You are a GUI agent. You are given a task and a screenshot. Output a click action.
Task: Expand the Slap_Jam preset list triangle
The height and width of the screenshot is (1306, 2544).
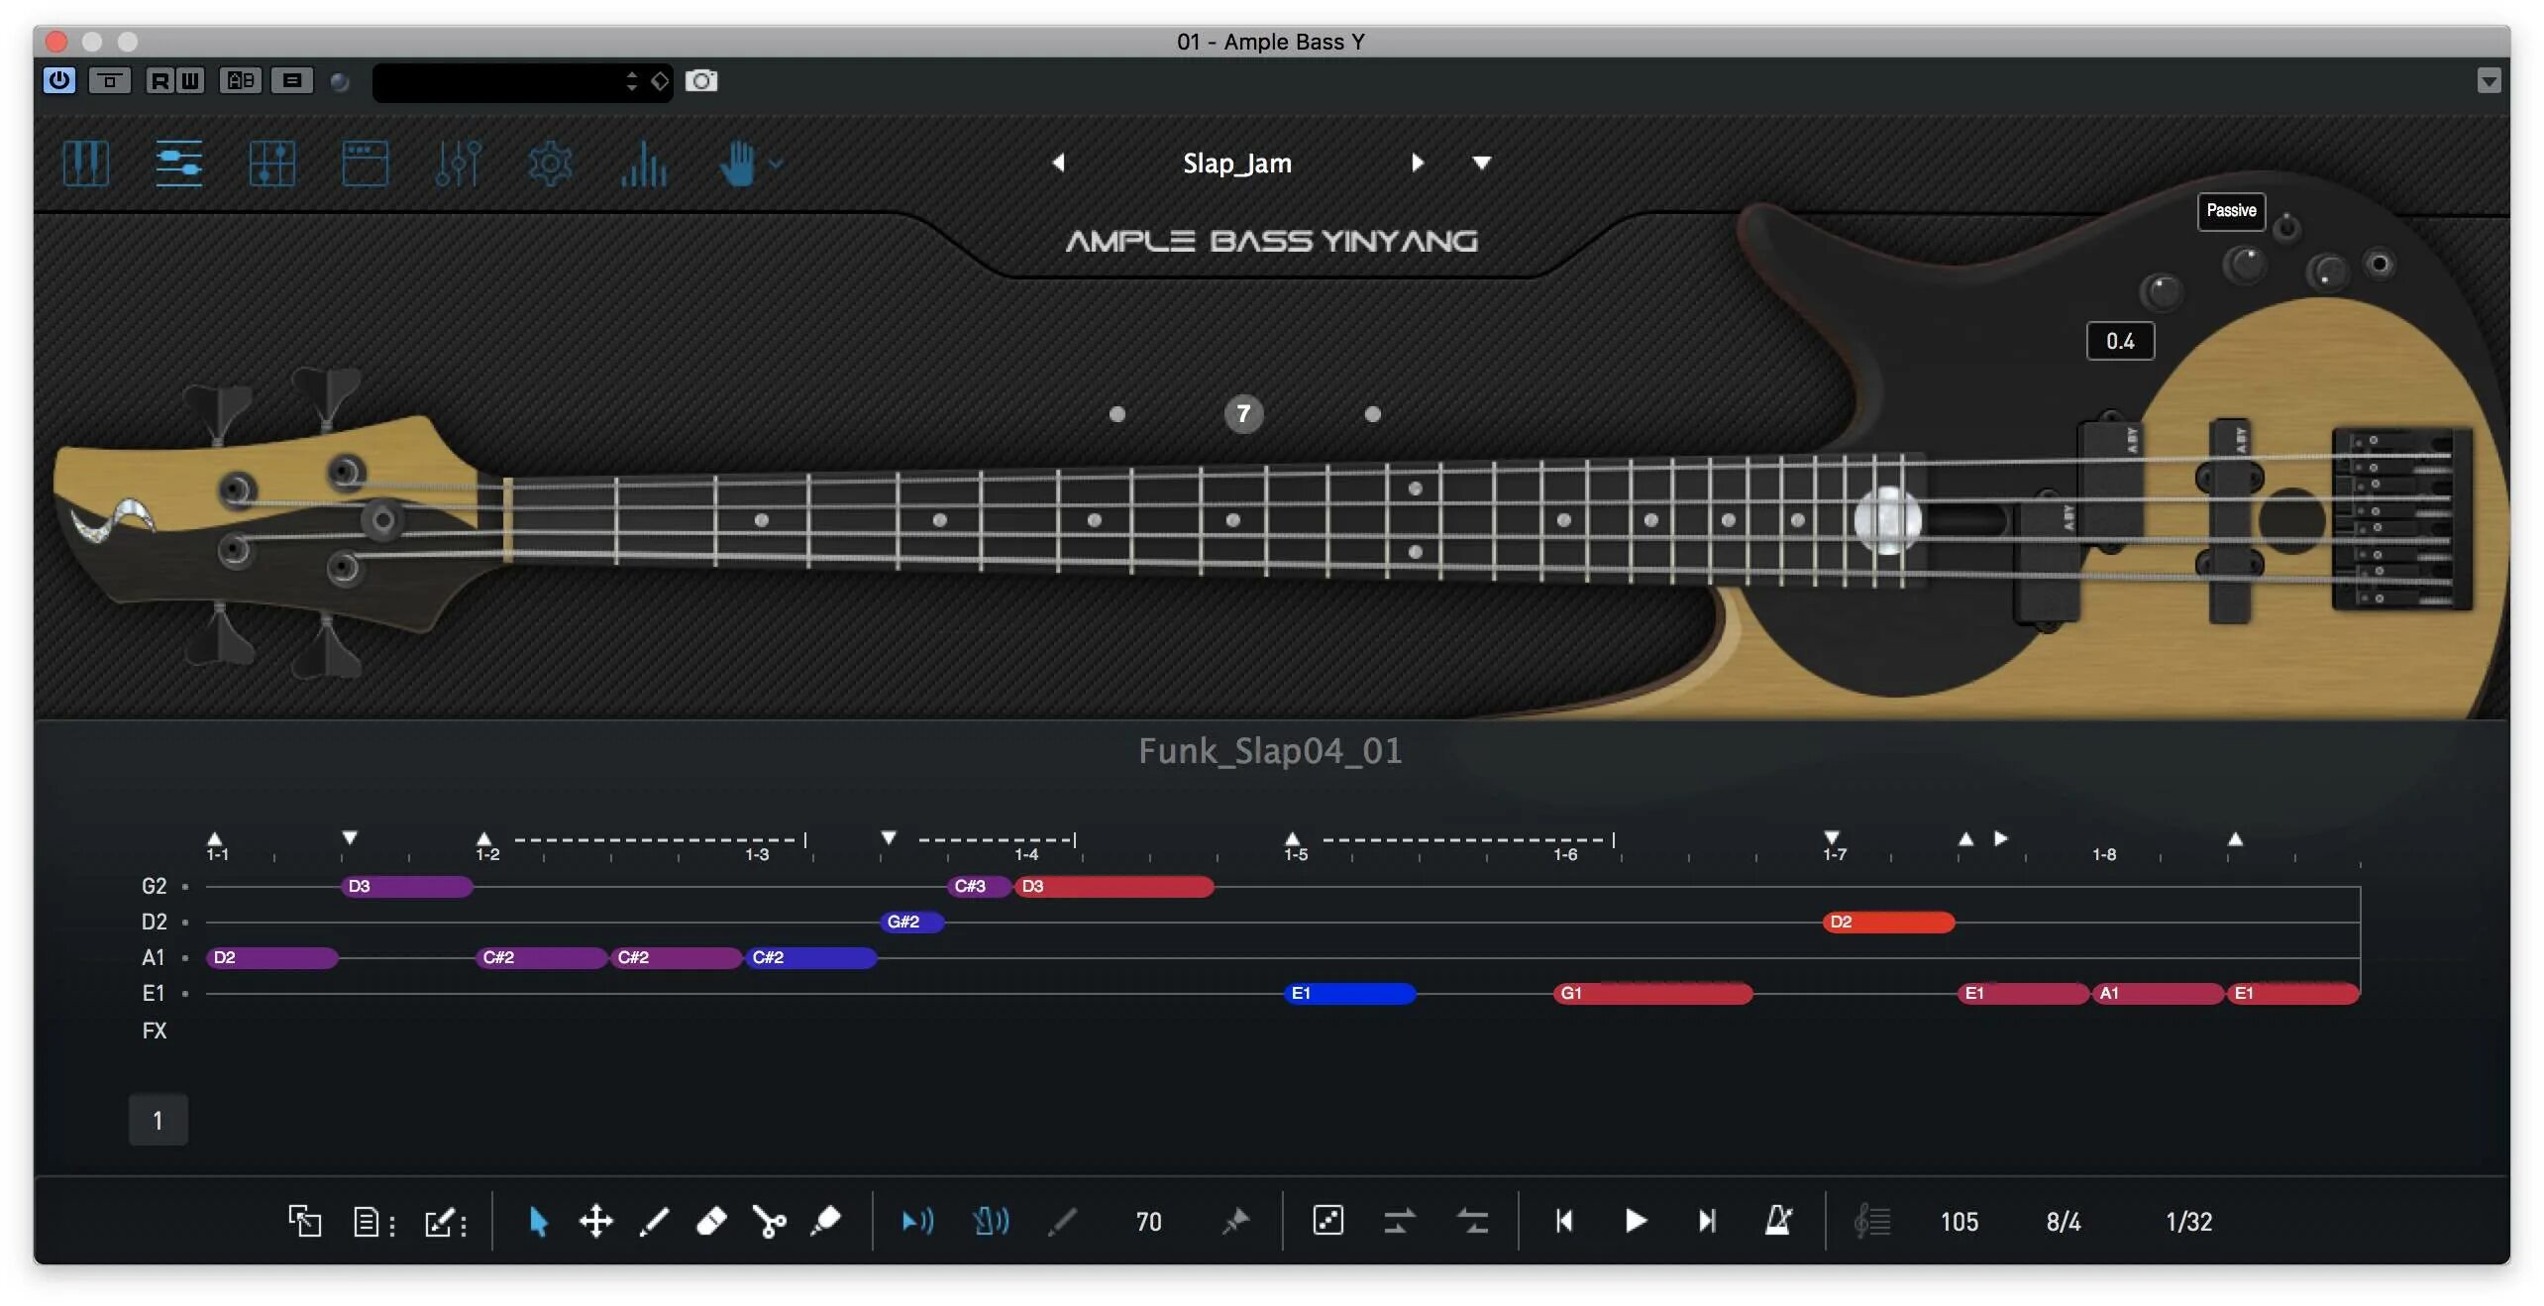[x=1481, y=163]
